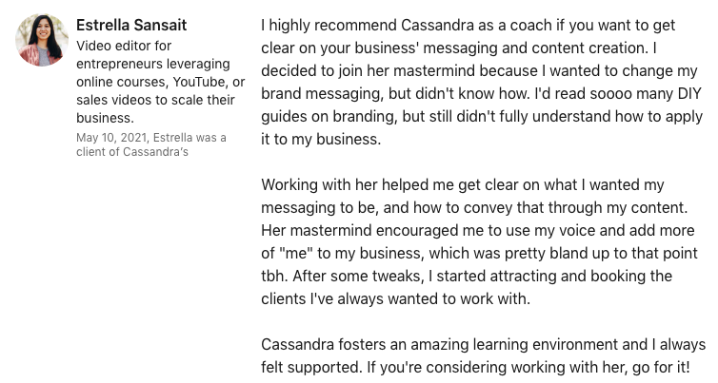Click 'it to my business.' line
The height and width of the screenshot is (383, 718).
[x=321, y=140]
